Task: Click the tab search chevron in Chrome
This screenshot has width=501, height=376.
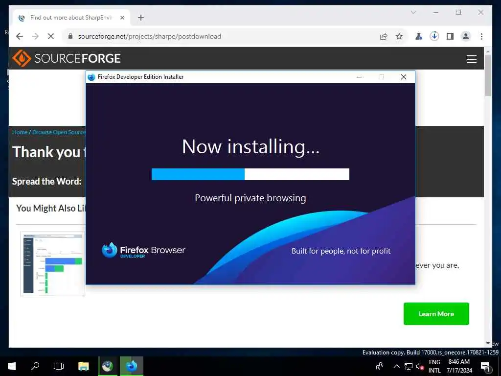Action: tap(413, 12)
